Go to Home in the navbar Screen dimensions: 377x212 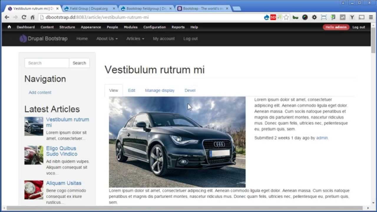pyautogui.click(x=82, y=39)
